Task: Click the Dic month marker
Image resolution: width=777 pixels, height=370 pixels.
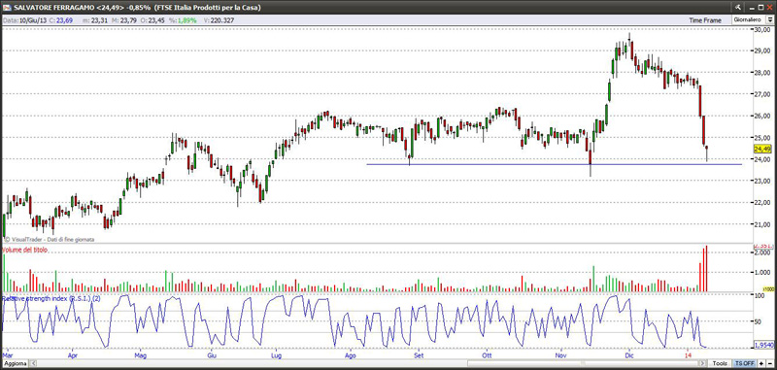Action: [629, 355]
